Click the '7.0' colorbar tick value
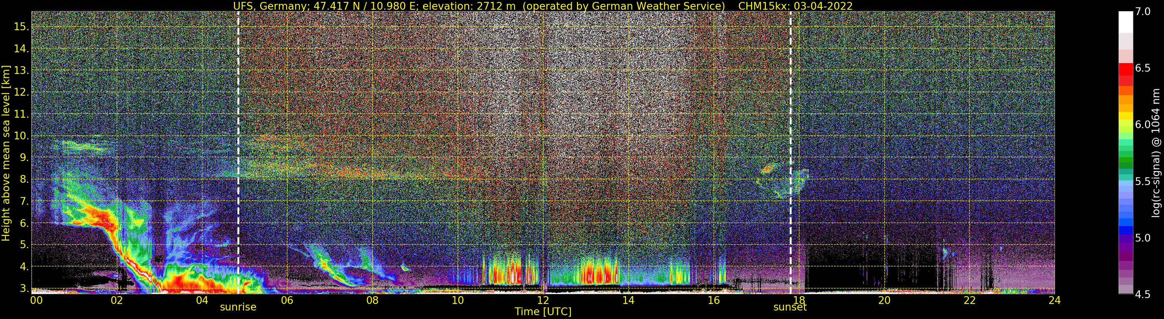The height and width of the screenshot is (319, 1164). pyautogui.click(x=1143, y=12)
